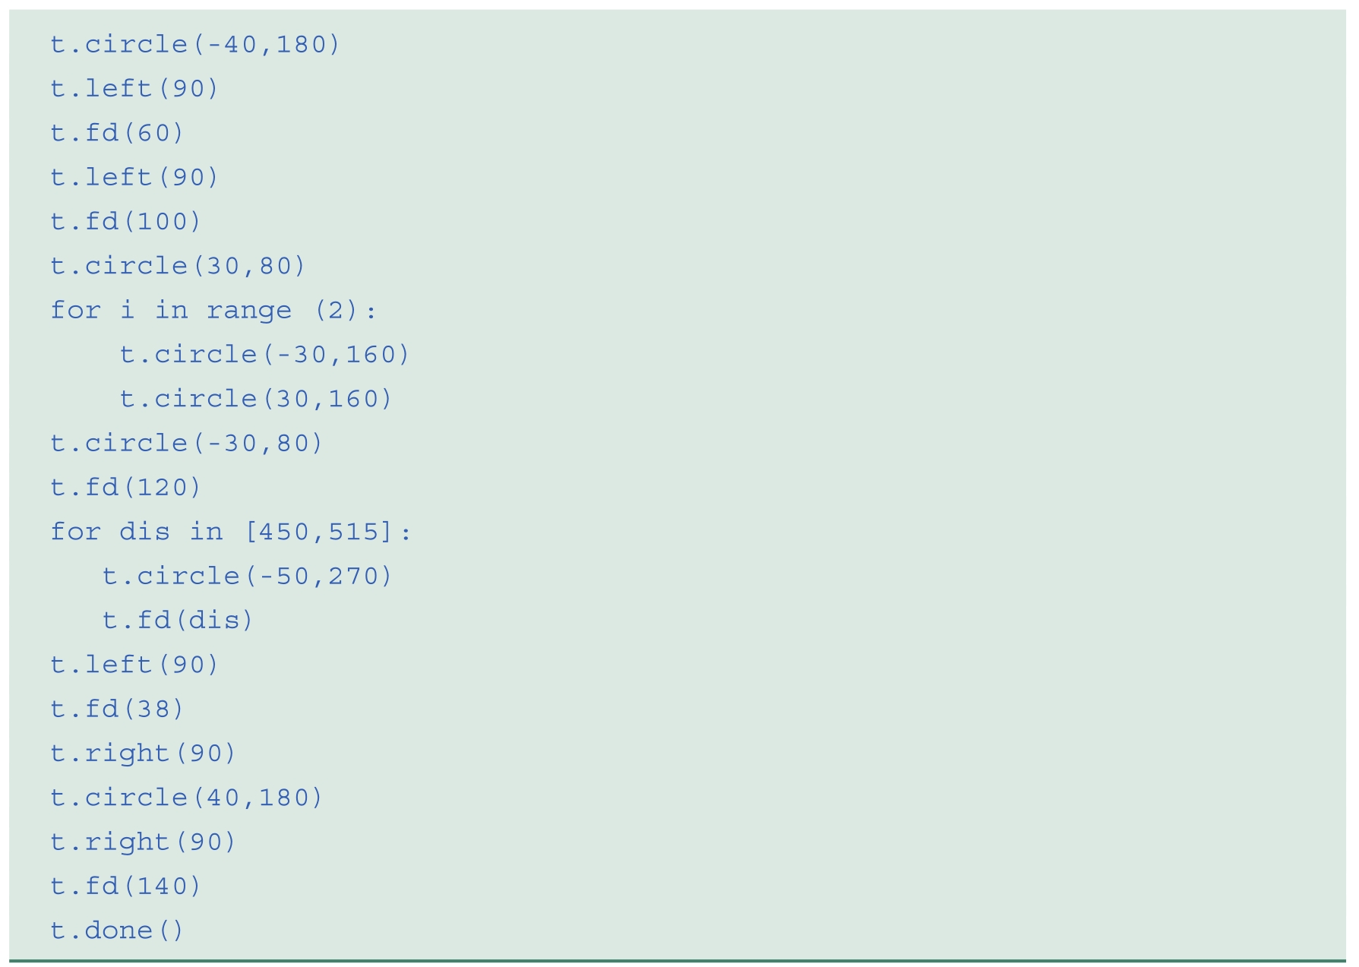Click the t.circle(-50,270) code line
1359x967 pixels.
pos(247,577)
